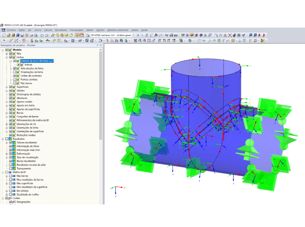Click the Print preview icon with magnifier
Image resolution: width=305 pixels, height=227 pixels.
point(36,35)
